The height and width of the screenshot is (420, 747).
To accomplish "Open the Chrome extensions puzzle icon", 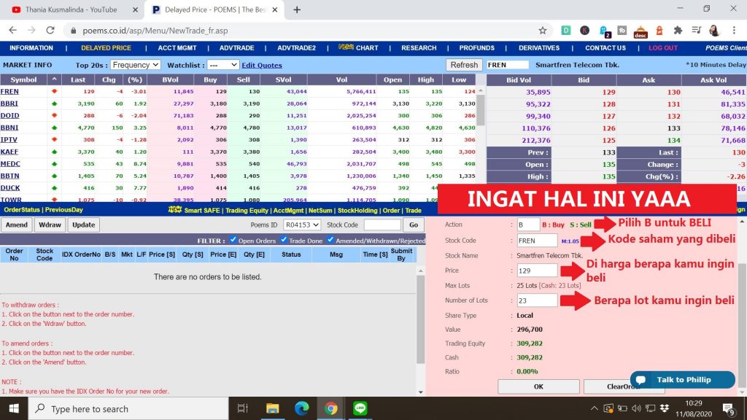I will pos(678,31).
